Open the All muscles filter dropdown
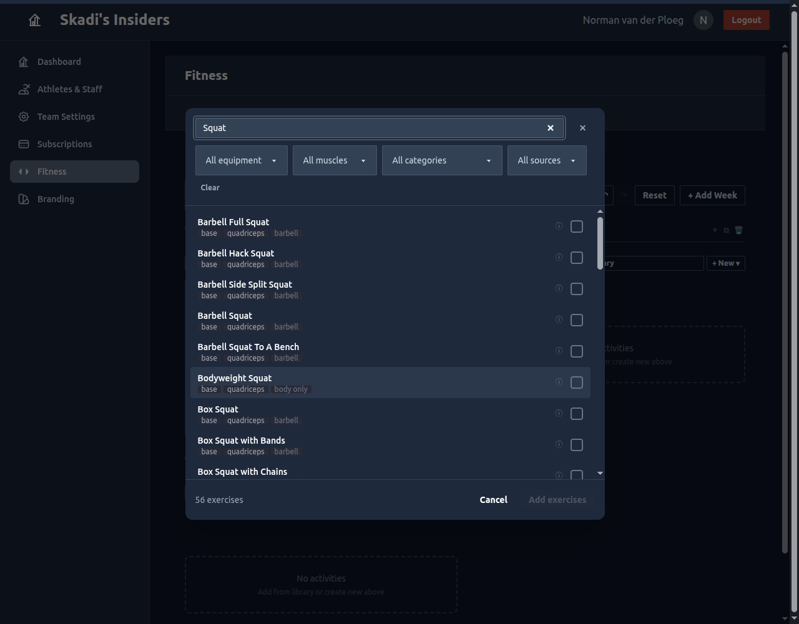Screen dimensions: 799x624 point(335,160)
